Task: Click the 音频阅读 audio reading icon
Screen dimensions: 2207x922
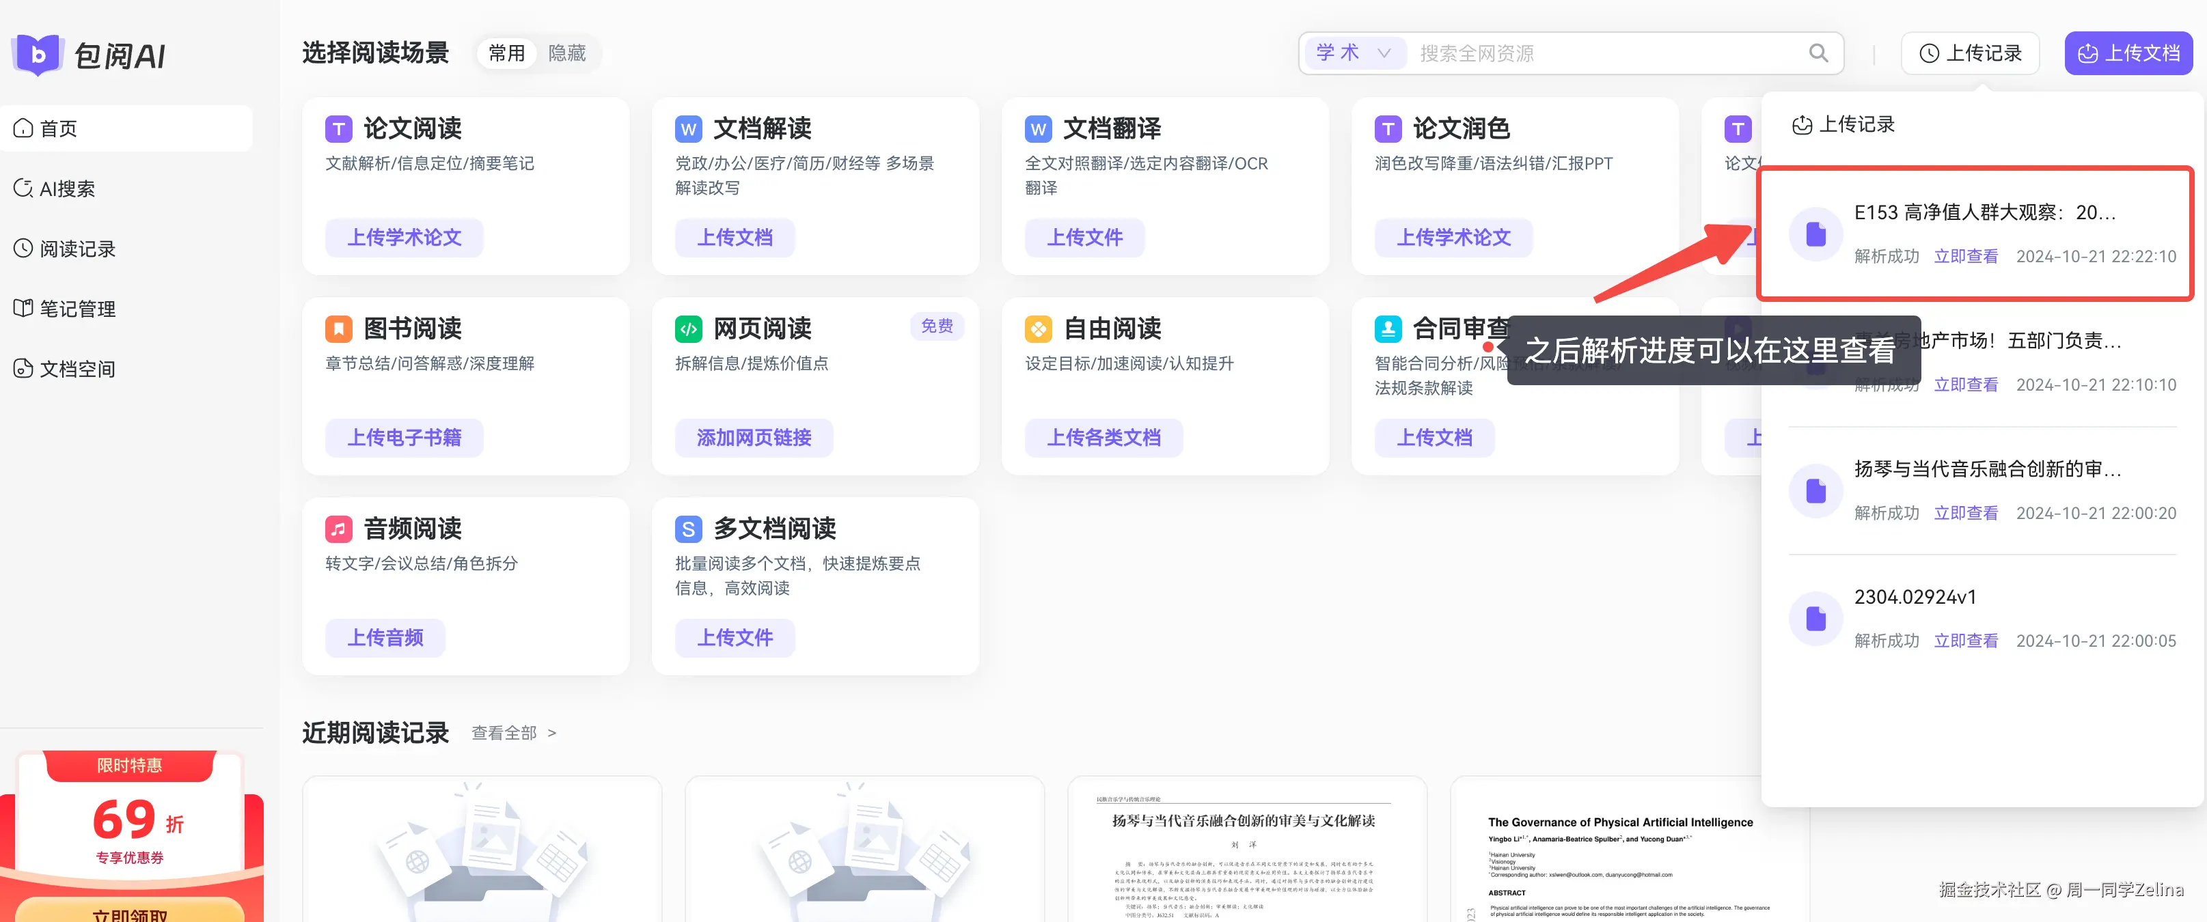Action: (338, 528)
